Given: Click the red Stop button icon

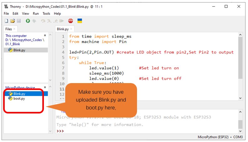Looking at the screenshot, I should pos(71,21).
